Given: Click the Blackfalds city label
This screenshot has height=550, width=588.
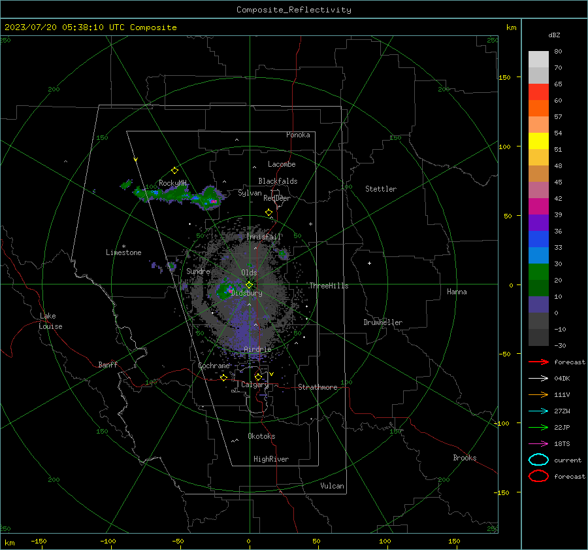Looking at the screenshot, I should (x=278, y=181).
